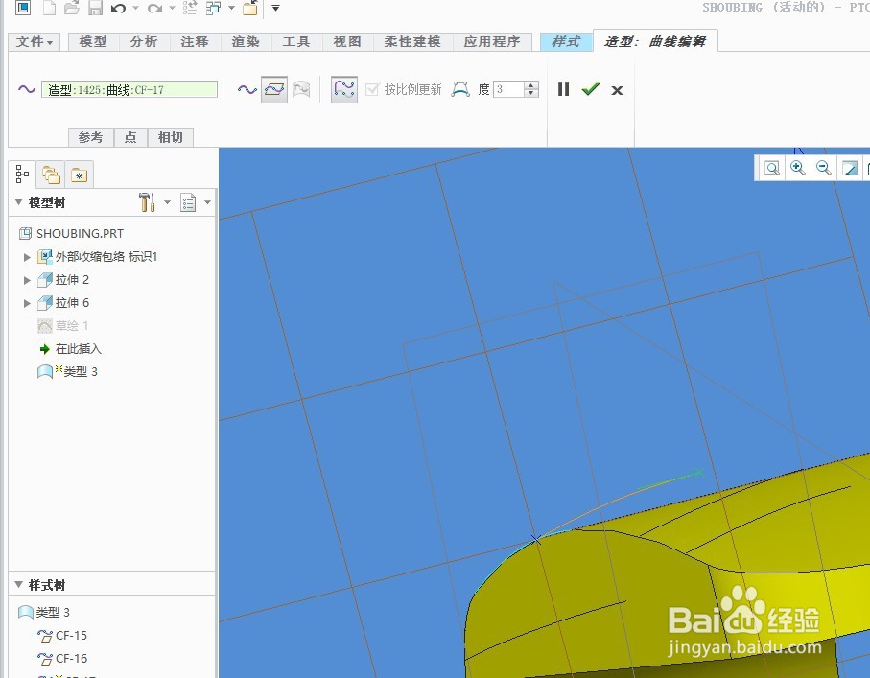The width and height of the screenshot is (870, 678).
Task: Click the Windows switcher icon
Action: click(x=214, y=8)
